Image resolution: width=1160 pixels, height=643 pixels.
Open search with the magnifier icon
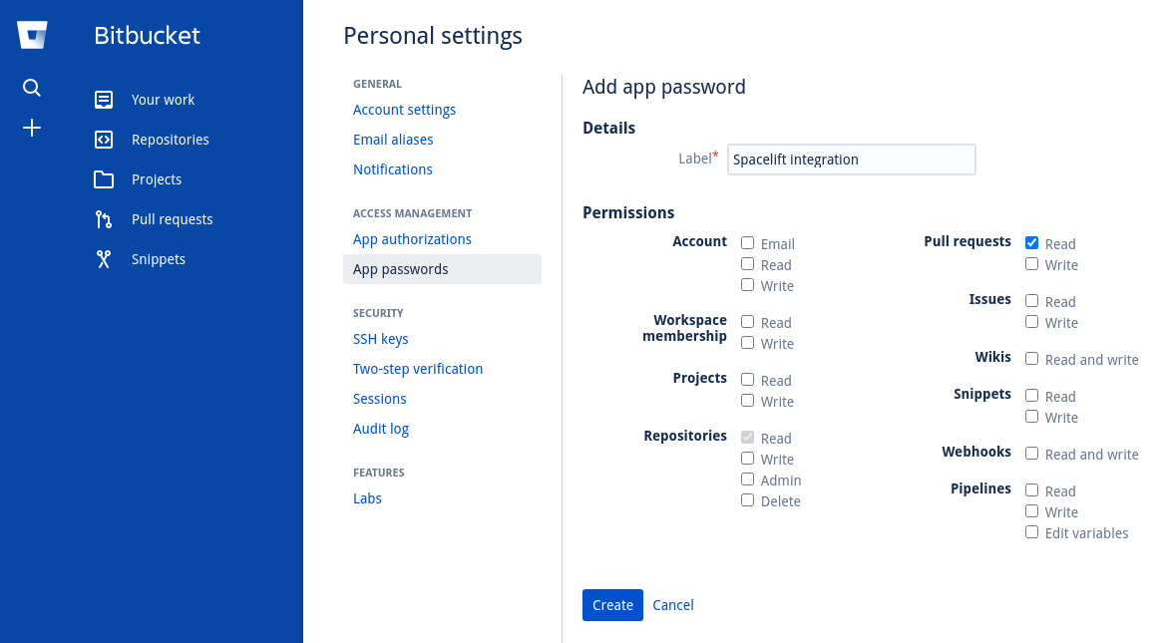click(x=31, y=88)
